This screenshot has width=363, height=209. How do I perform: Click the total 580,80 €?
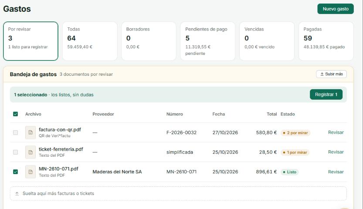(266, 132)
